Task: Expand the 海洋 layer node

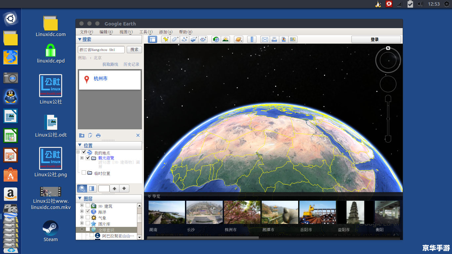Action: coord(82,211)
